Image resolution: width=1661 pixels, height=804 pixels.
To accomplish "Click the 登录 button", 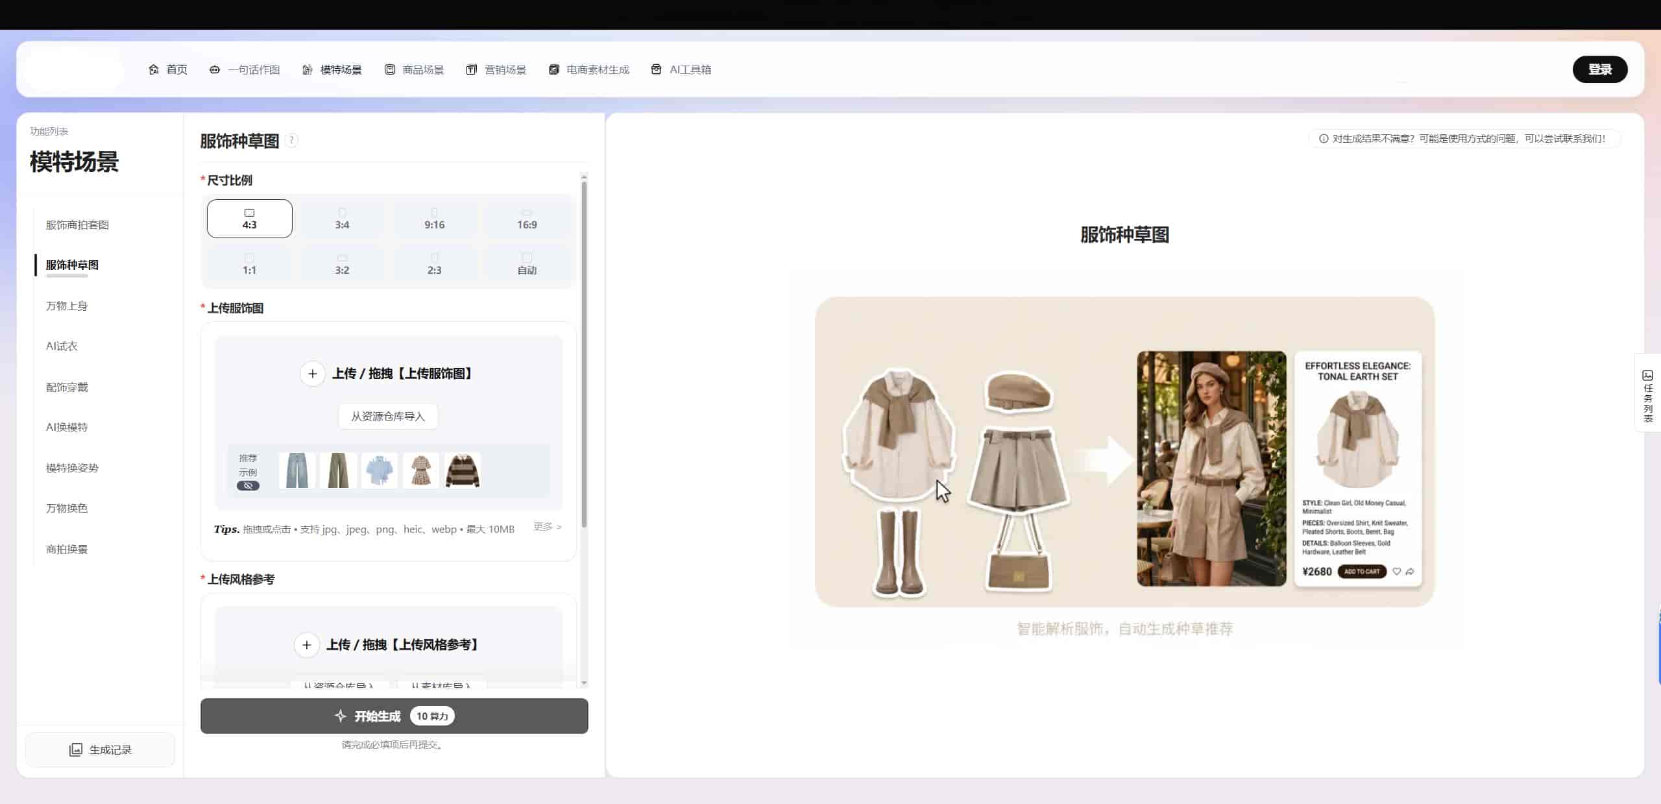I will tap(1600, 69).
